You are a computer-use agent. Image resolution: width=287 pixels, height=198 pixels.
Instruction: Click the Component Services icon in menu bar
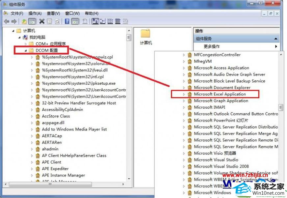pos(6,13)
